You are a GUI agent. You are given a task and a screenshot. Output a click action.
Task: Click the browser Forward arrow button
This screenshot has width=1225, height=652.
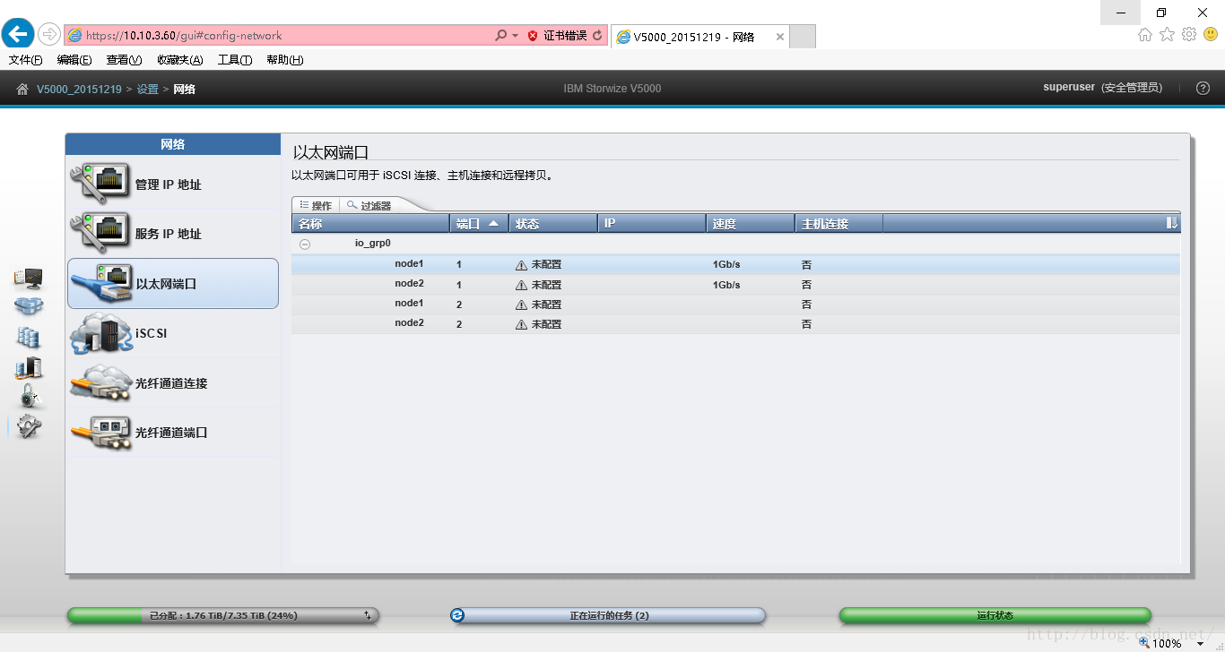49,35
